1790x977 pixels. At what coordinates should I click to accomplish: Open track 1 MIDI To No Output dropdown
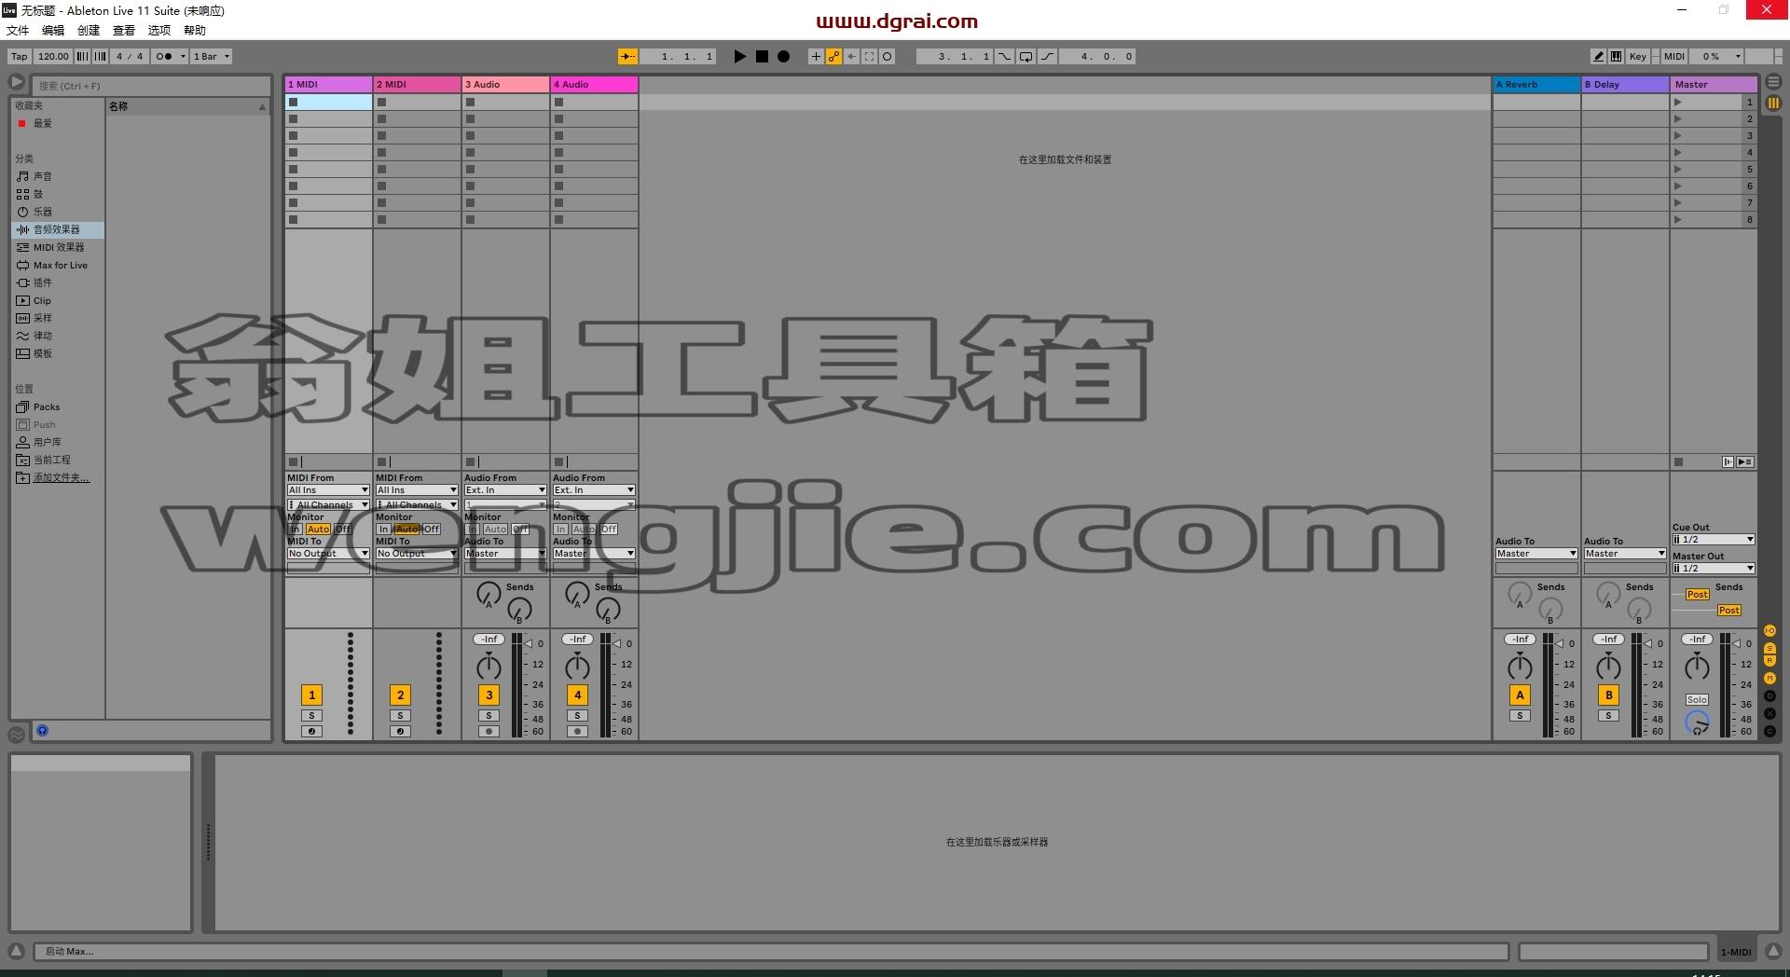click(x=328, y=553)
